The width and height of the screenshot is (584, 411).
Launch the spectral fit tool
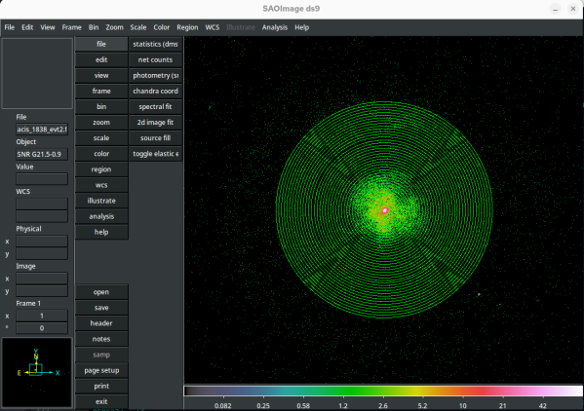[155, 107]
